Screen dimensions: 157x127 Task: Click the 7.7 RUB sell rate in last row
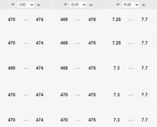click(x=145, y=120)
